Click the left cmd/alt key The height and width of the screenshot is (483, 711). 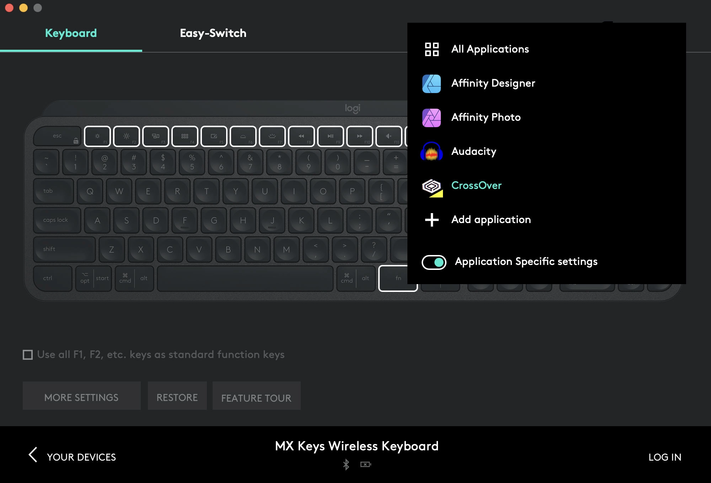pos(134,278)
